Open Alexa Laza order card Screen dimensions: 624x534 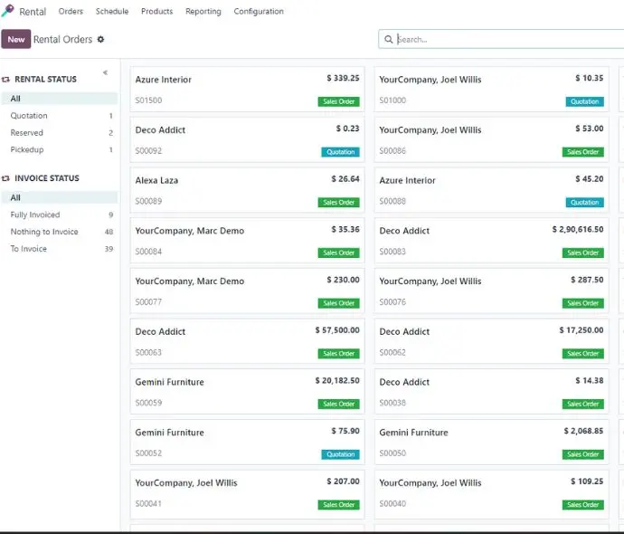(247, 190)
